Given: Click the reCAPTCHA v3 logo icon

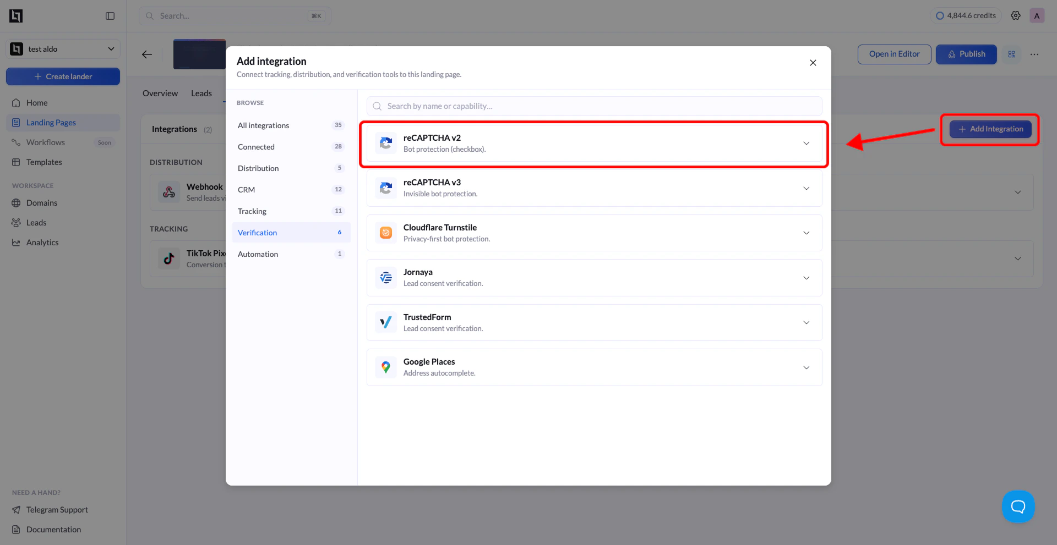Looking at the screenshot, I should [386, 188].
